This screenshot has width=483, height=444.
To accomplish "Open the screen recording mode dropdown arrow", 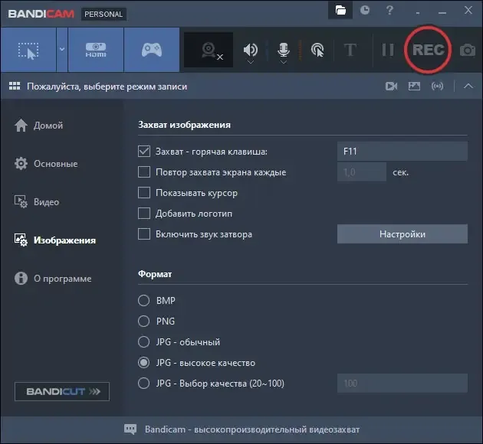I will pos(62,50).
